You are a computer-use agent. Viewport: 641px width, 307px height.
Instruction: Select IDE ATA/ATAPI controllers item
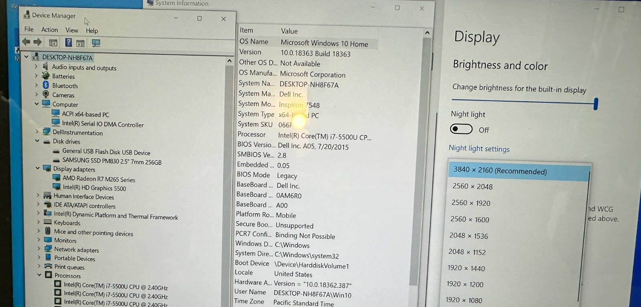coord(85,205)
